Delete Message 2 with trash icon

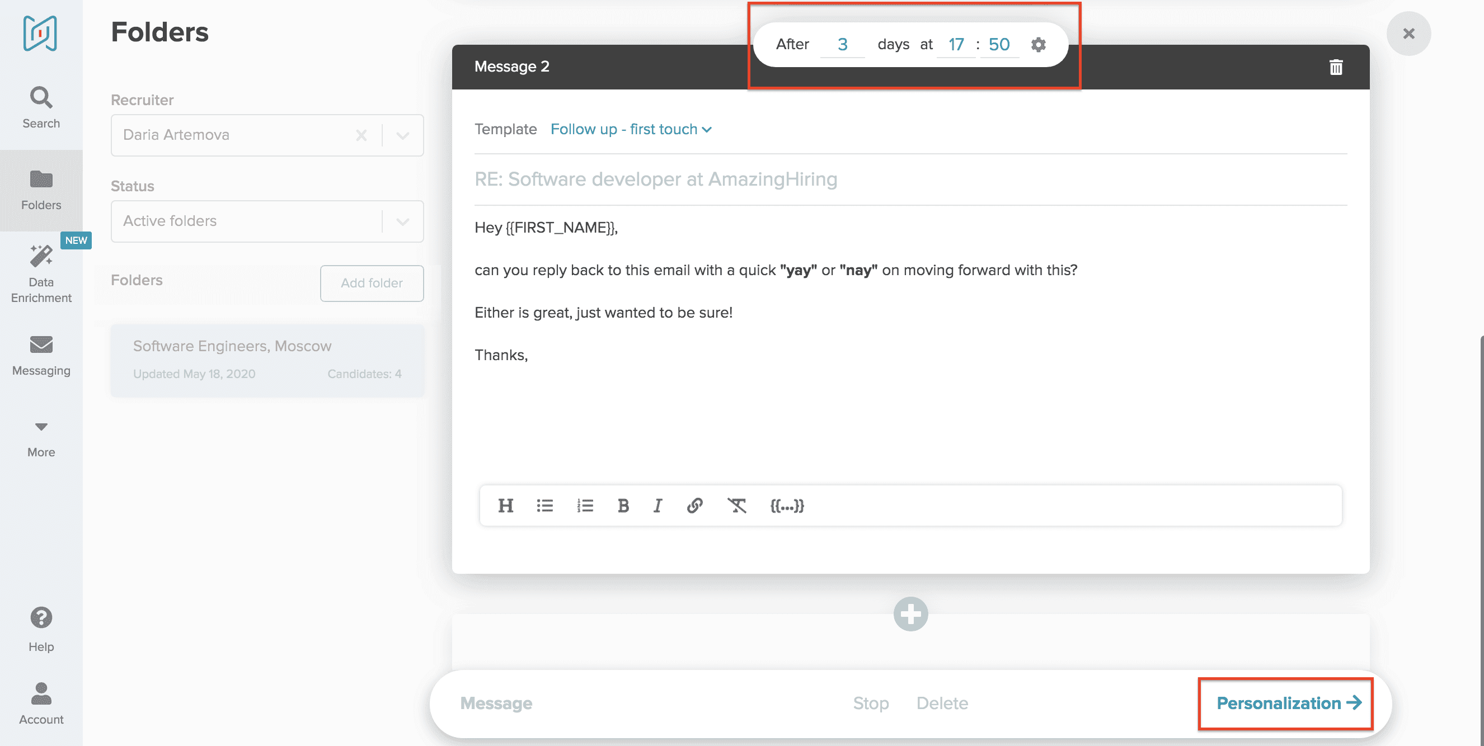(x=1335, y=67)
